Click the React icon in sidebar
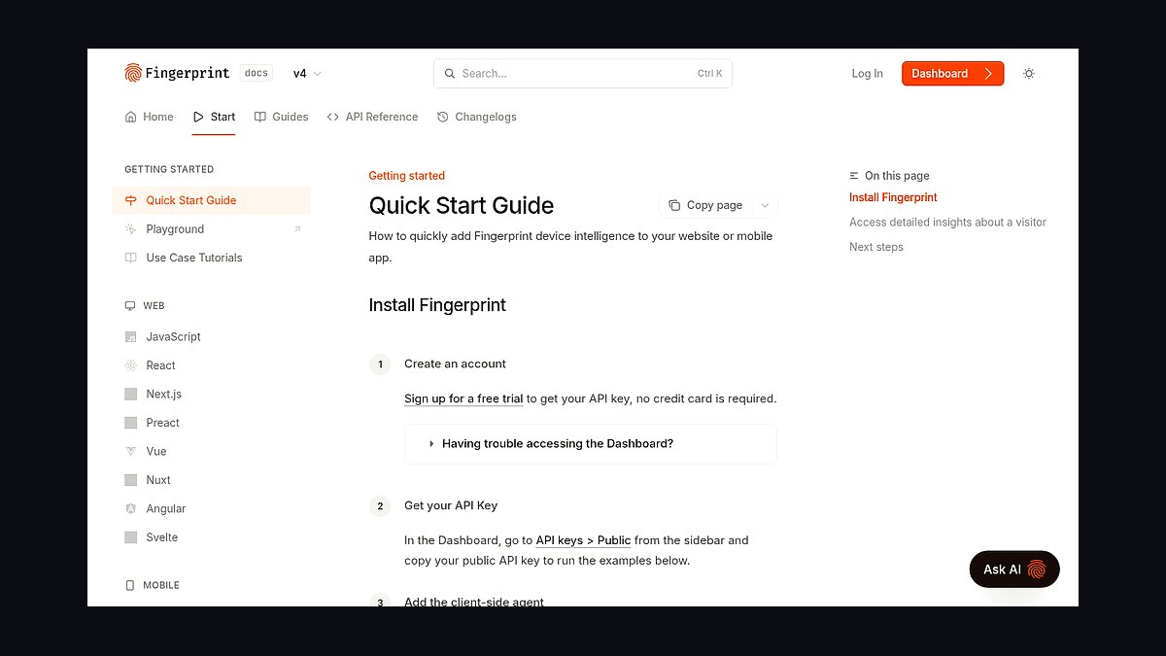 click(130, 365)
